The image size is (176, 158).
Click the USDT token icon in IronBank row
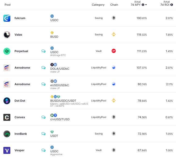(52, 132)
